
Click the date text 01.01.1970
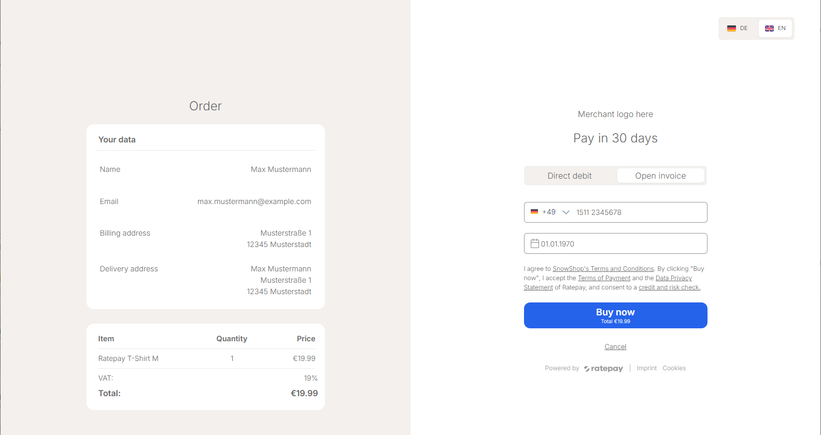558,244
